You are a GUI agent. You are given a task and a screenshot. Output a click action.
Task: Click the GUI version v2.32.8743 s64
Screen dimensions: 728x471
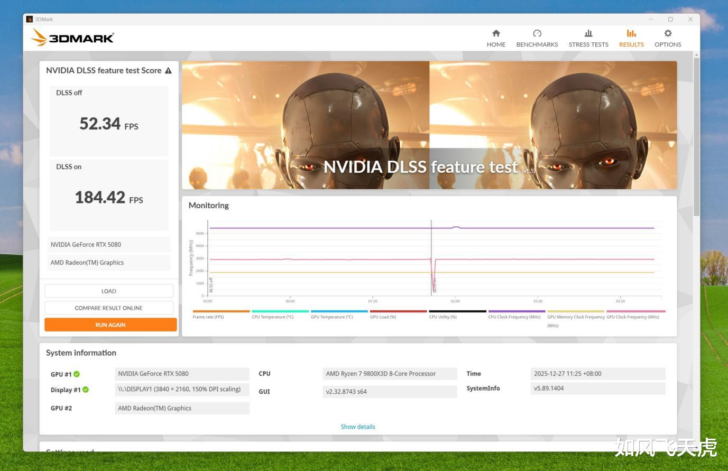(x=390, y=392)
